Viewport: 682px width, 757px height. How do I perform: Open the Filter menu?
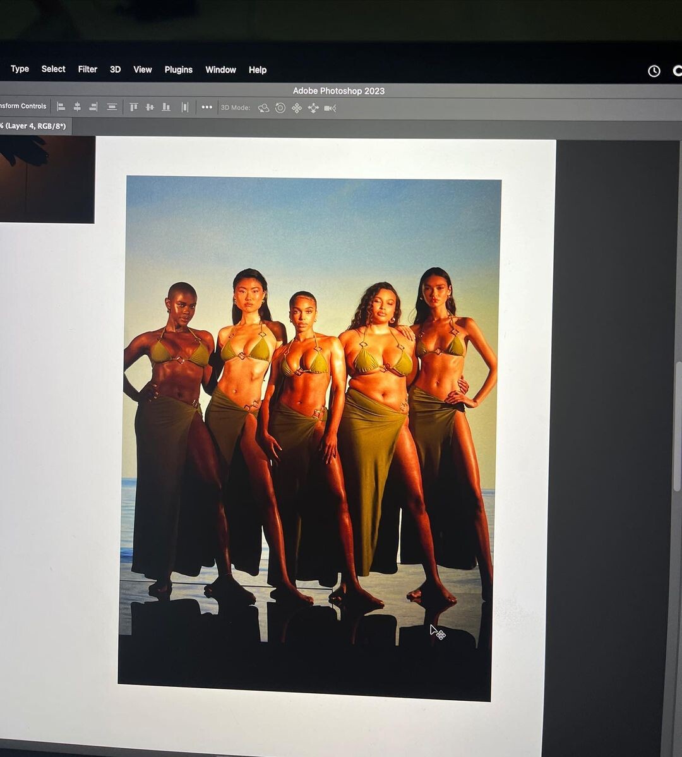pos(88,69)
